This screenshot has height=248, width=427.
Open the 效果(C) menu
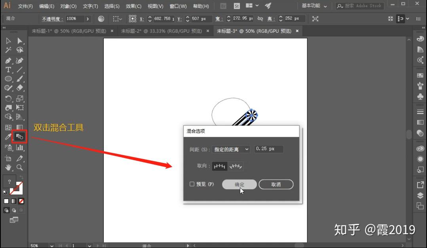(133, 6)
